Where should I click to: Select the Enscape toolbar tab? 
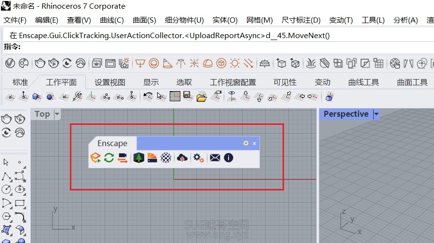coord(112,143)
